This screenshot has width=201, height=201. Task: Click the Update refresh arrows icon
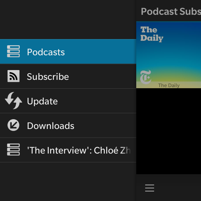(x=13, y=100)
